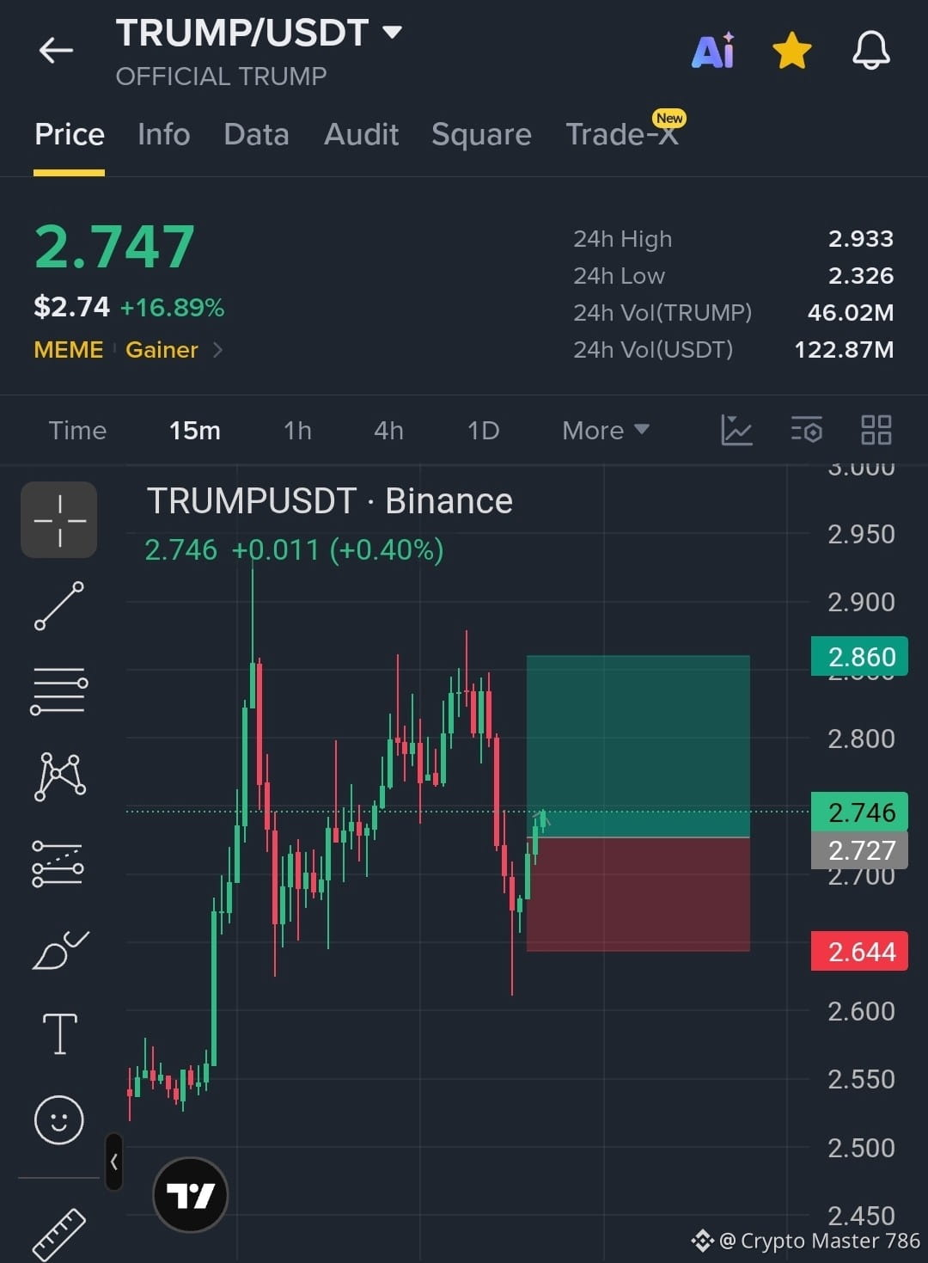Select the Text annotation tool

(x=60, y=1033)
